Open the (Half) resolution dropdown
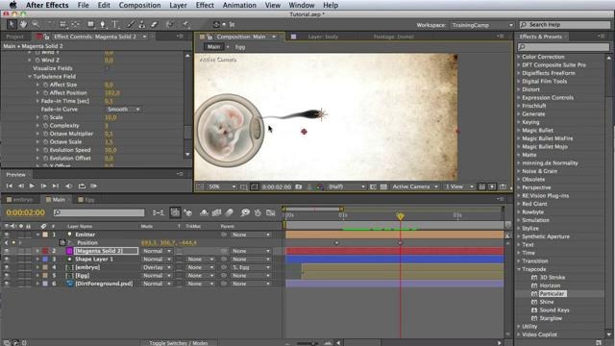 (346, 186)
